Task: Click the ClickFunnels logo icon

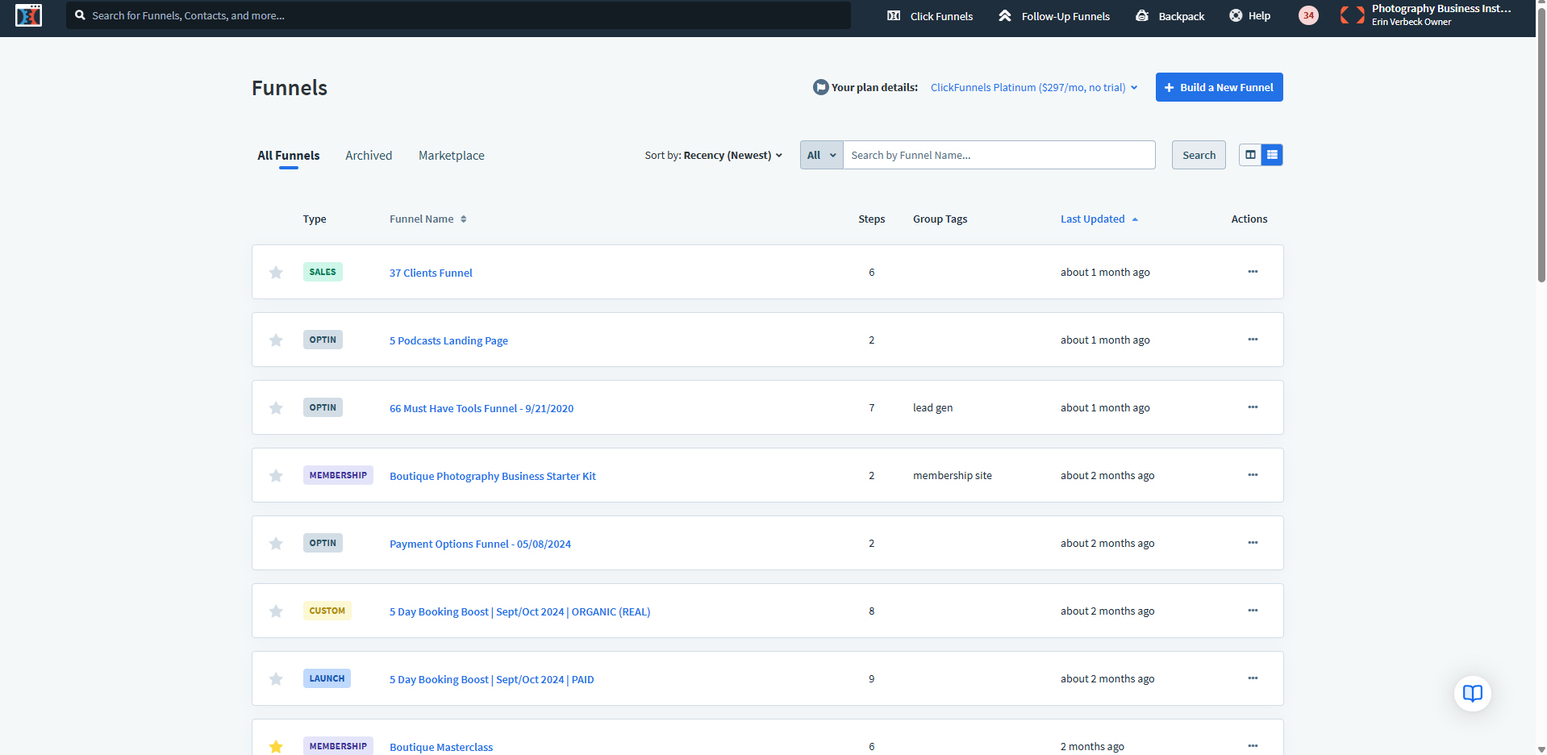Action: click(28, 15)
